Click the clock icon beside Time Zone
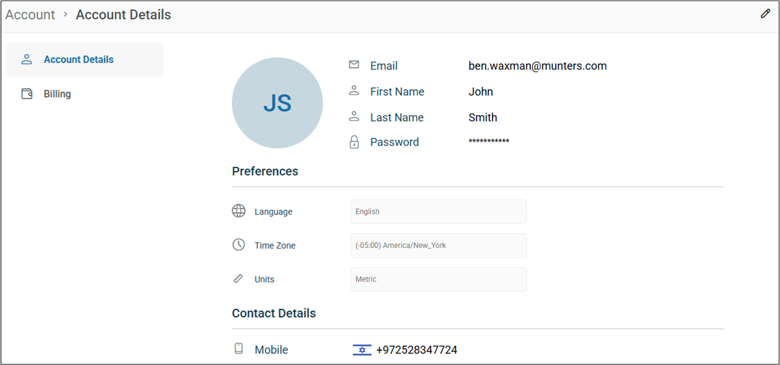Image resolution: width=780 pixels, height=365 pixels. point(238,244)
